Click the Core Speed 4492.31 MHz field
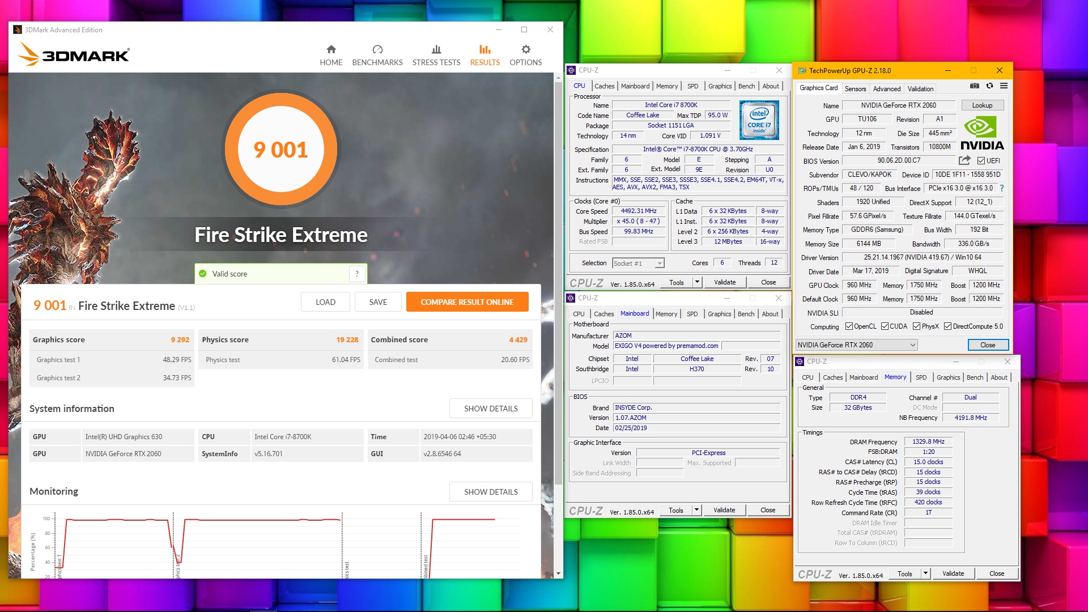1088x612 pixels. click(639, 211)
